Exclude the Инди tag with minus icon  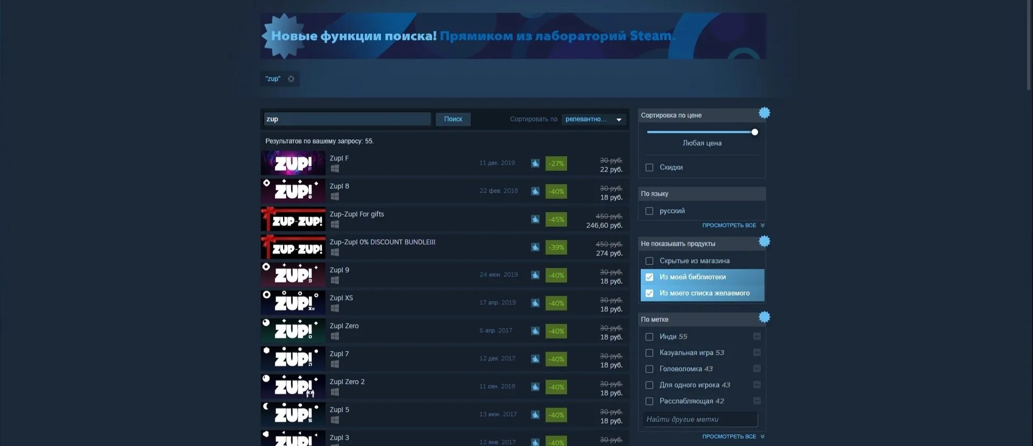[x=757, y=336]
